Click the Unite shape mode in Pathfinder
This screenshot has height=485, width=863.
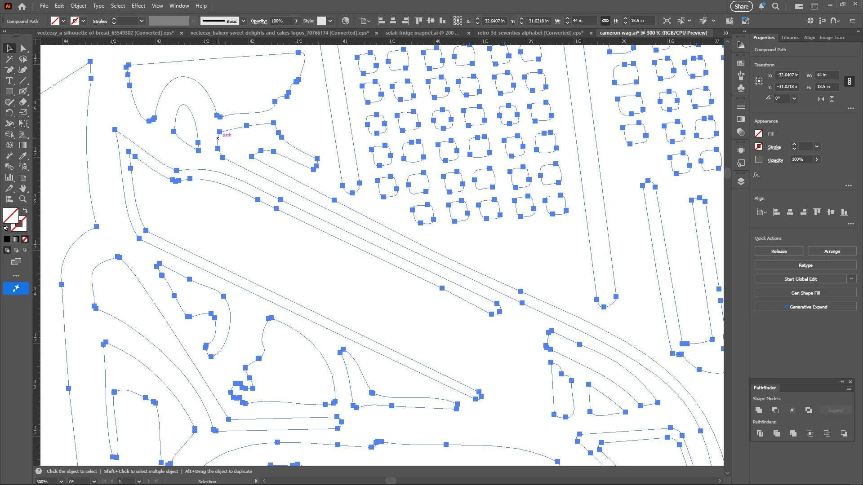click(759, 410)
